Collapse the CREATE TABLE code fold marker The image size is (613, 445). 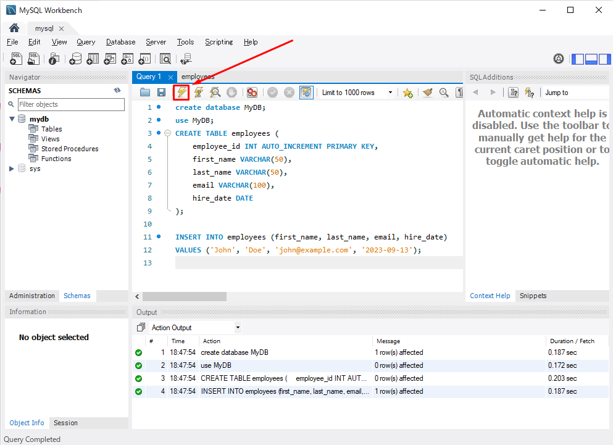click(x=167, y=133)
